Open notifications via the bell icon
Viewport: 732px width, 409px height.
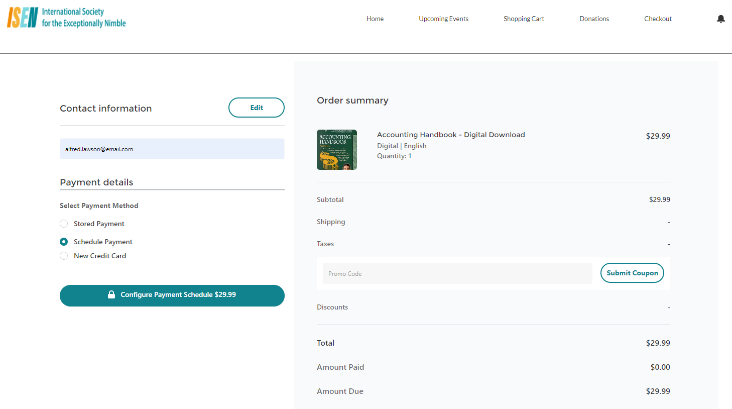pyautogui.click(x=721, y=19)
